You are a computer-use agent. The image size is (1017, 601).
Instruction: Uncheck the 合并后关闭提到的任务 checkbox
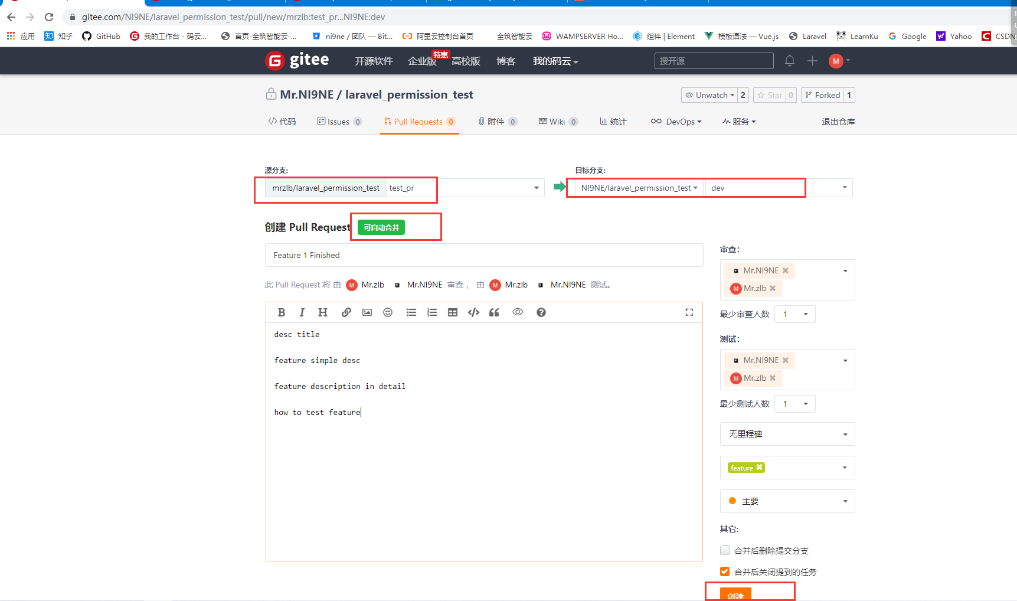point(725,571)
